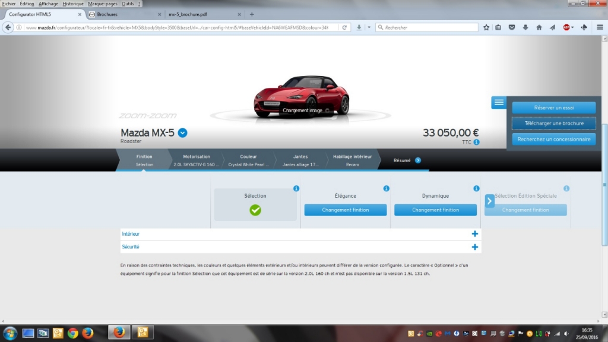
Task: Click the Intérieur section label
Action: 131,234
